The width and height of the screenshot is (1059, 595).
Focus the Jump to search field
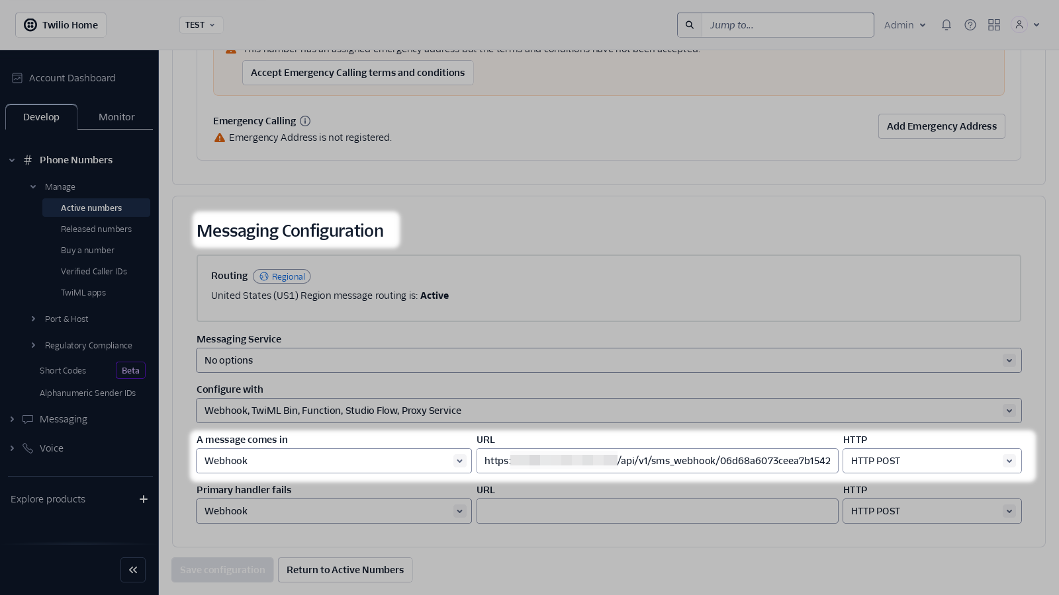788,25
